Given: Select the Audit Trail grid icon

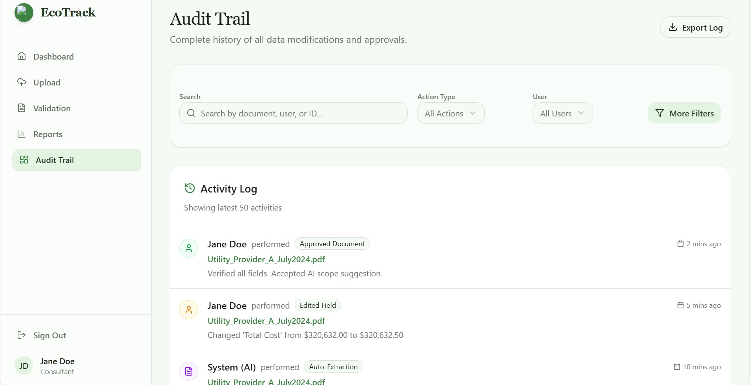Looking at the screenshot, I should (24, 160).
